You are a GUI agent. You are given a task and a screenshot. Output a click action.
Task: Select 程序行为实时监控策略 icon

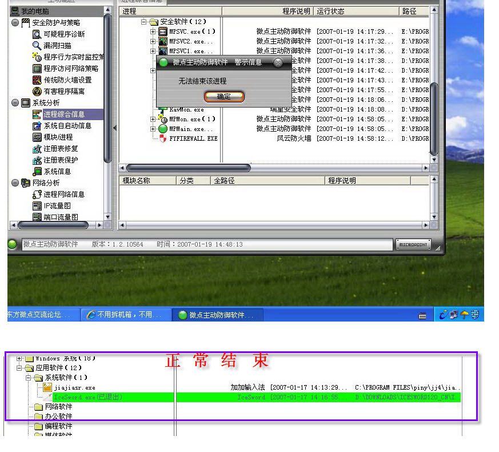point(37,57)
